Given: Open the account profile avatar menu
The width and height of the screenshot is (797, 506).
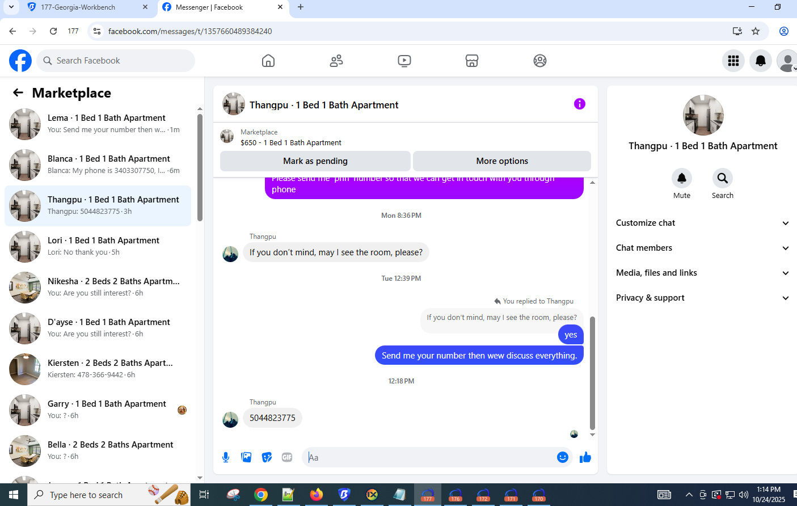Looking at the screenshot, I should pyautogui.click(x=787, y=61).
